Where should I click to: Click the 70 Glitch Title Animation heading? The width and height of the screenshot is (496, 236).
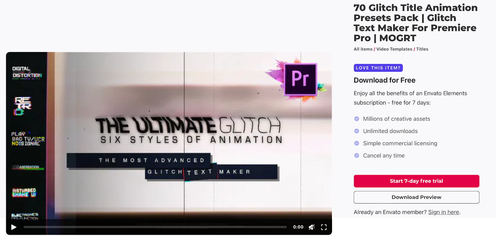[x=416, y=23]
